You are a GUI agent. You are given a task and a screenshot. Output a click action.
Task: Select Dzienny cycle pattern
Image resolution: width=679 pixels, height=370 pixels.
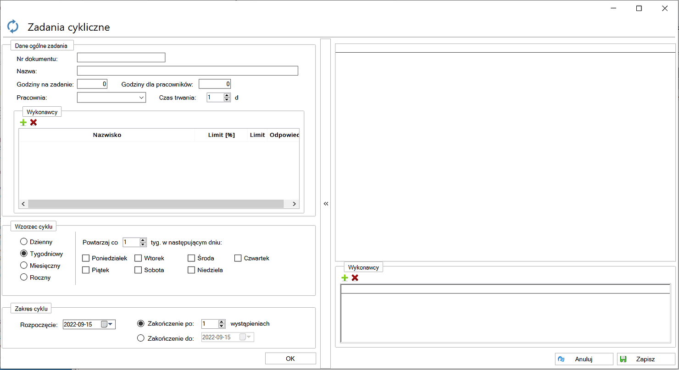(24, 242)
